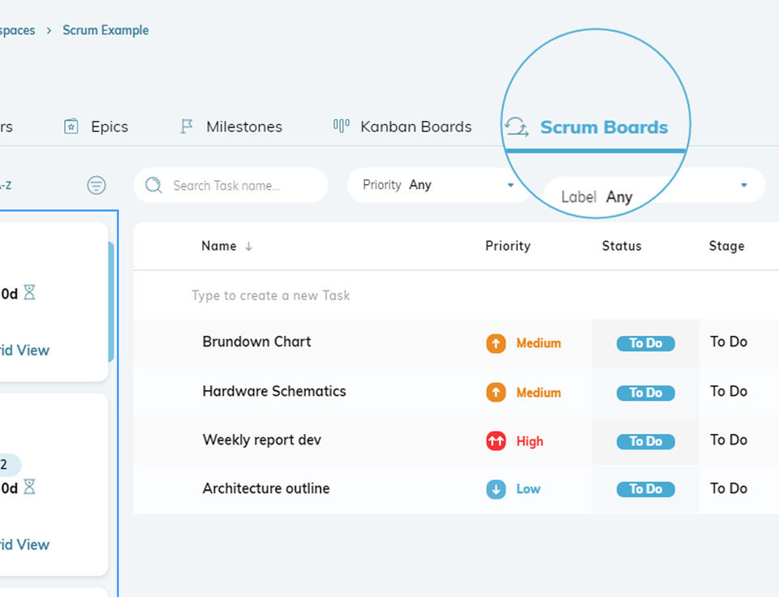Click To Do stage cell of Hardware Schematics
Image resolution: width=779 pixels, height=597 pixels.
(729, 392)
